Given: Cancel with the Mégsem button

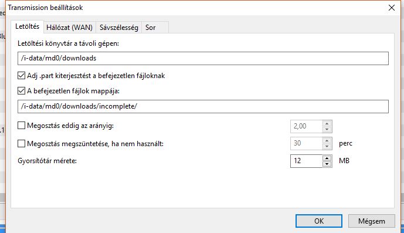Looking at the screenshot, I should coord(372,221).
